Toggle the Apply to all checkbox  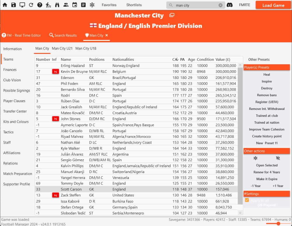247,200
